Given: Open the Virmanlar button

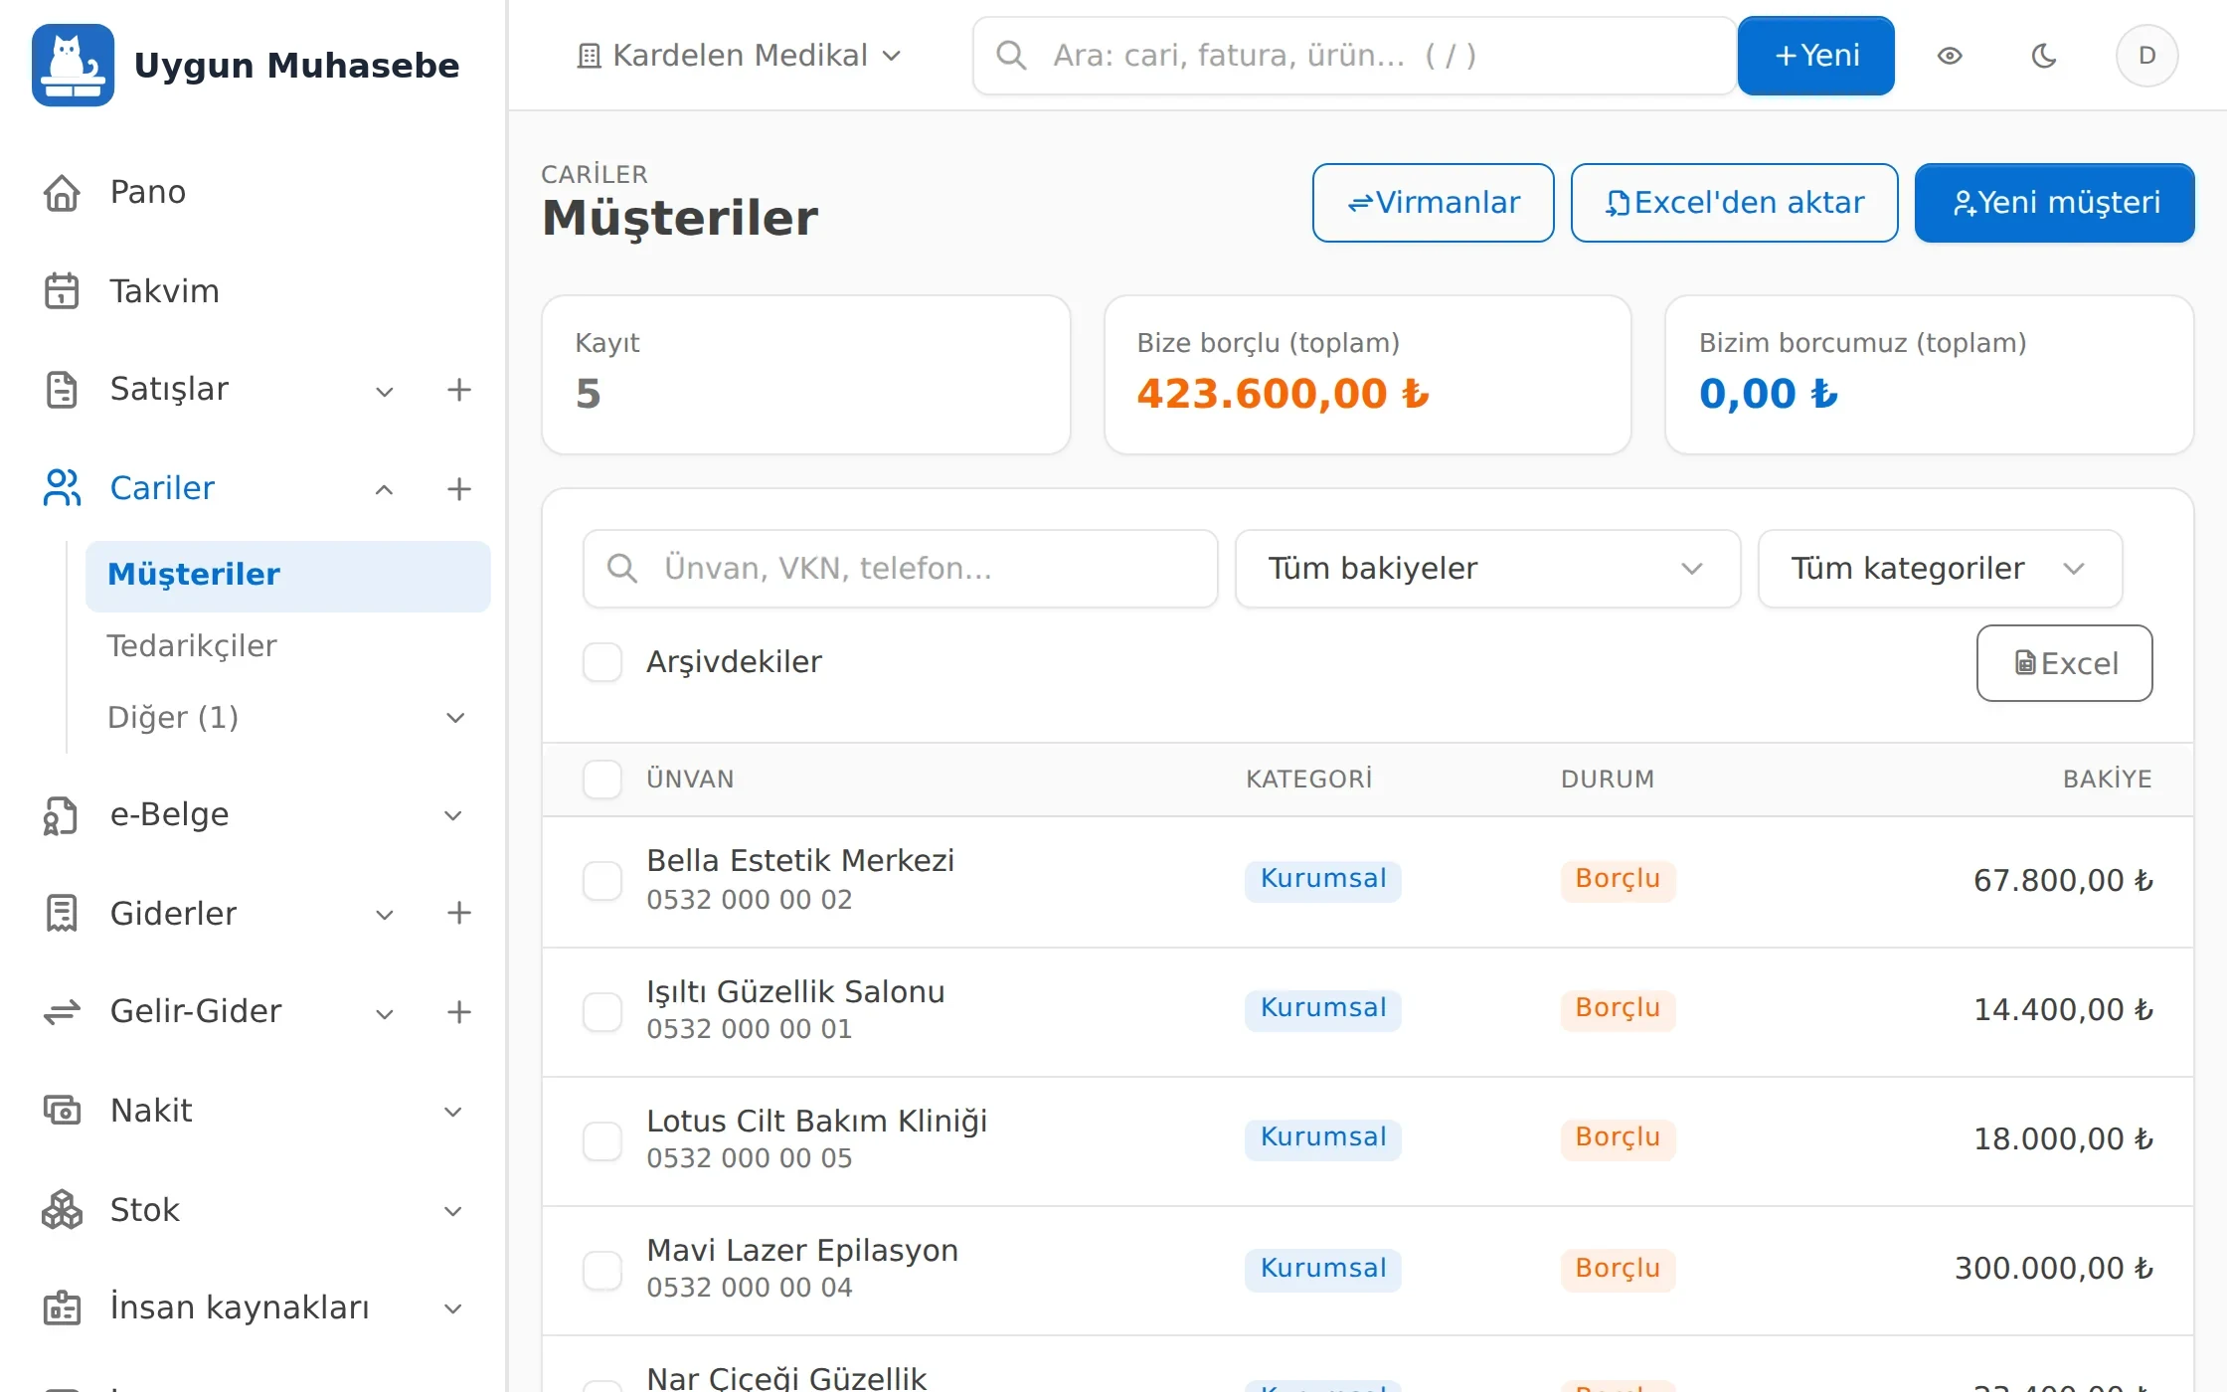Looking at the screenshot, I should coord(1433,203).
